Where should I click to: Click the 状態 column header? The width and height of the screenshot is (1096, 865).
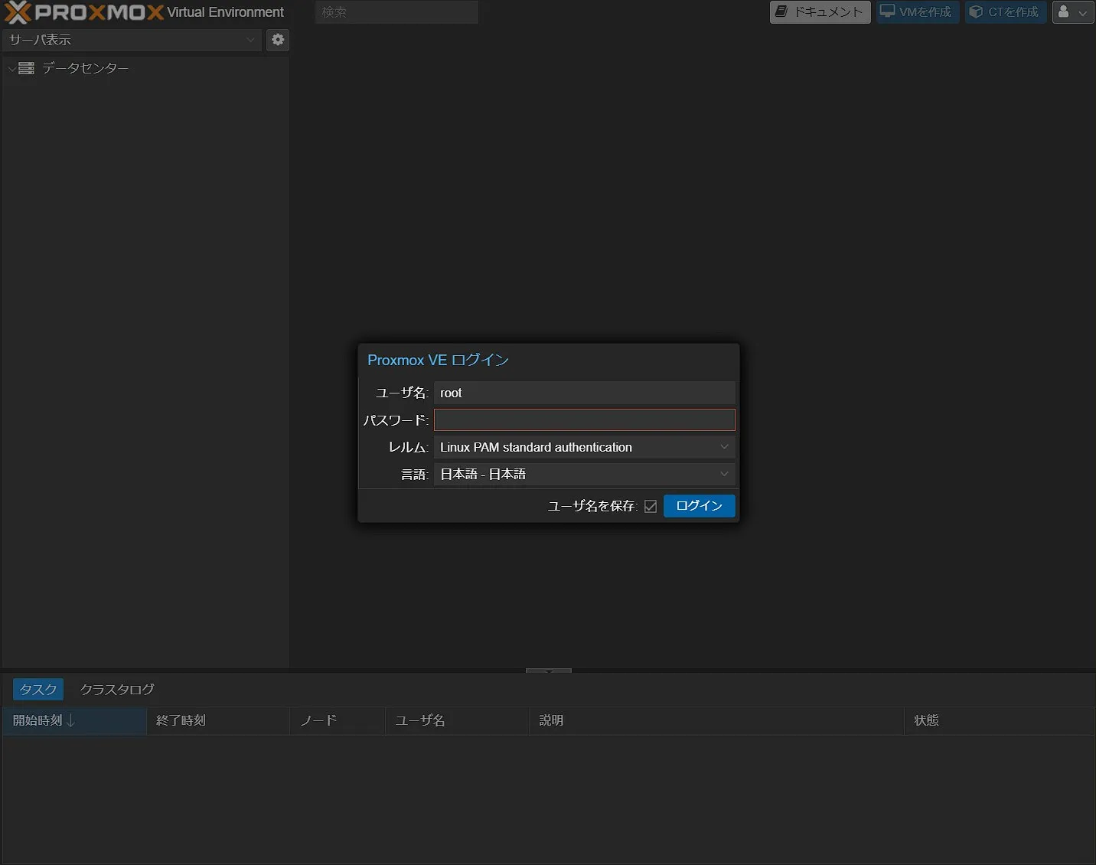(999, 720)
